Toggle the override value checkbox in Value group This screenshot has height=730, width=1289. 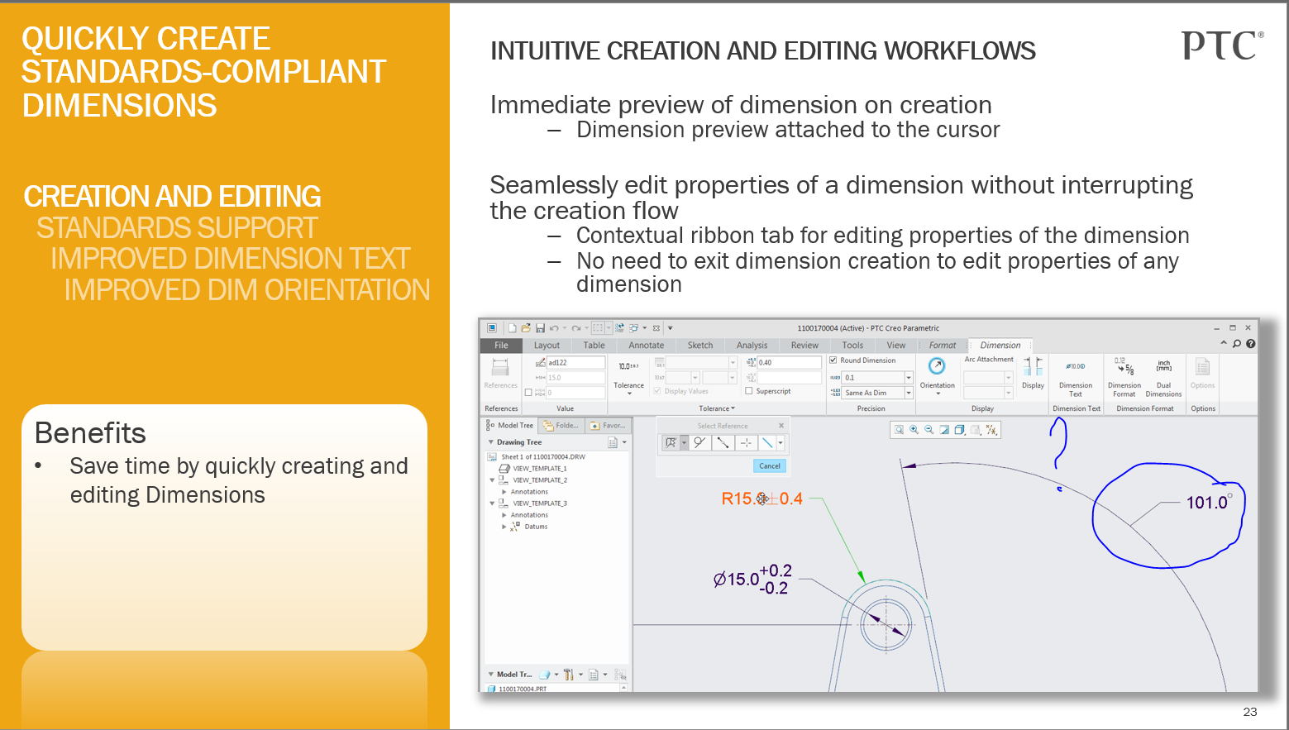point(529,393)
